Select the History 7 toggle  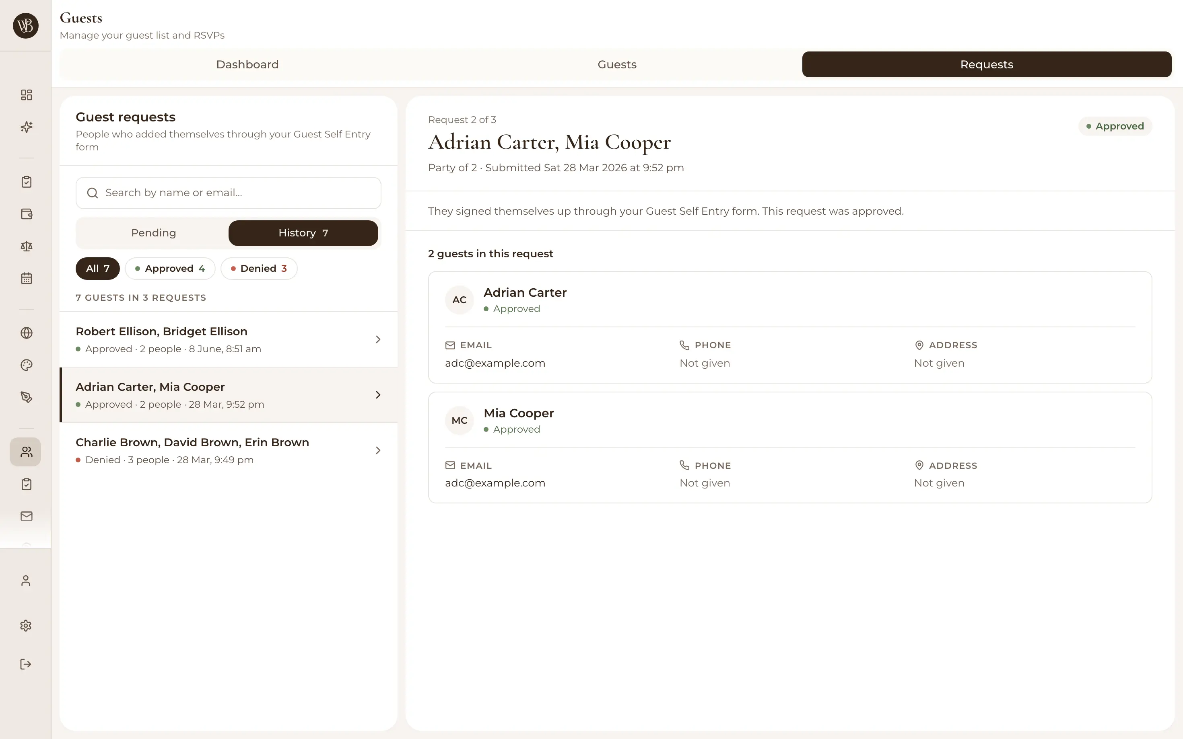[303, 233]
